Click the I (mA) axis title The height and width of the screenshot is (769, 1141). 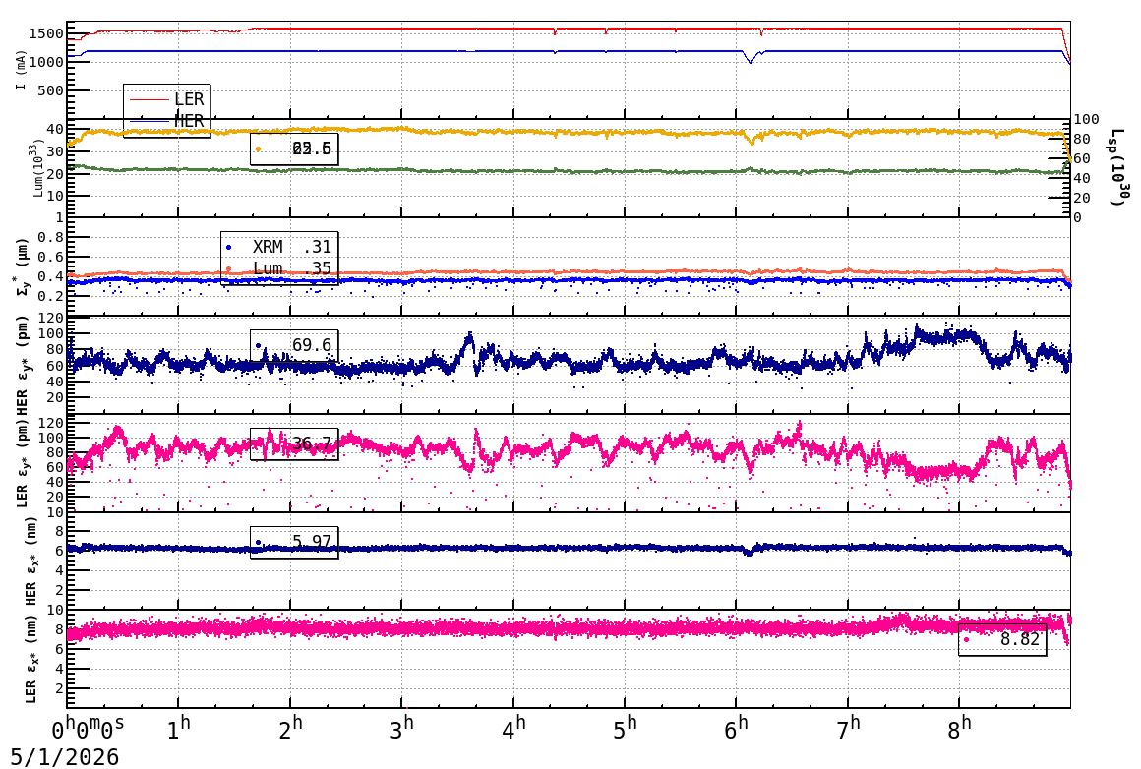click(21, 71)
